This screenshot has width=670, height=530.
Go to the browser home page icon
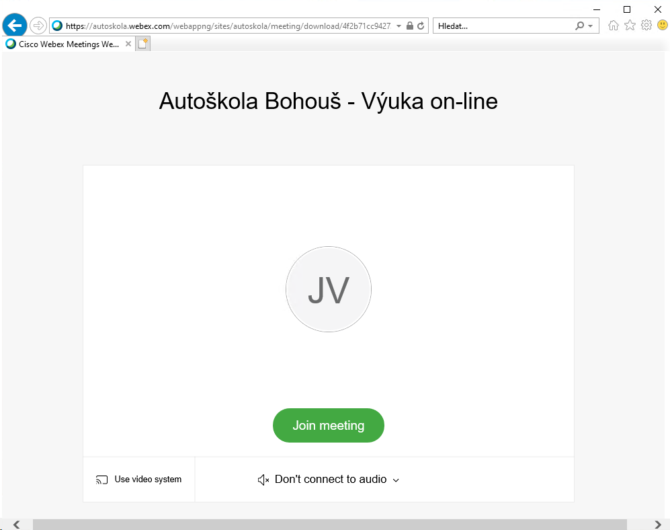click(x=613, y=26)
